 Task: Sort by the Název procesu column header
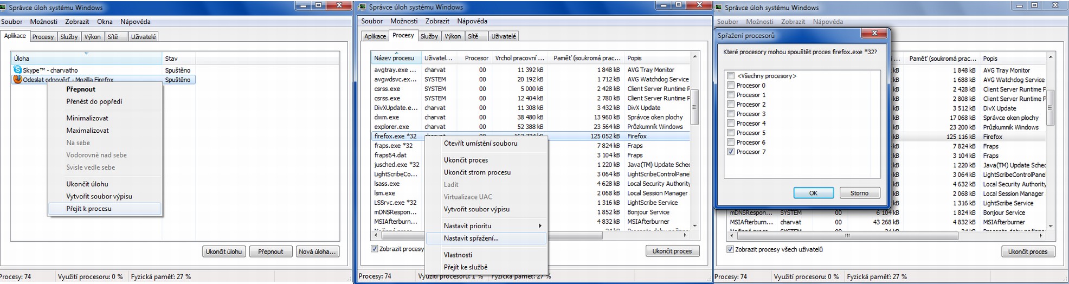pyautogui.click(x=394, y=58)
